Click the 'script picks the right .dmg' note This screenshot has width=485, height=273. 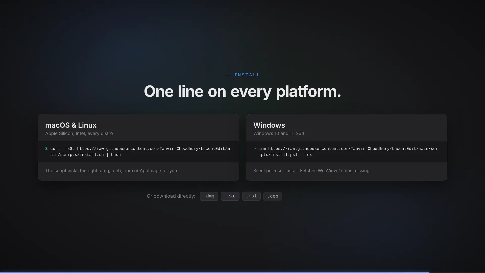[x=112, y=171]
